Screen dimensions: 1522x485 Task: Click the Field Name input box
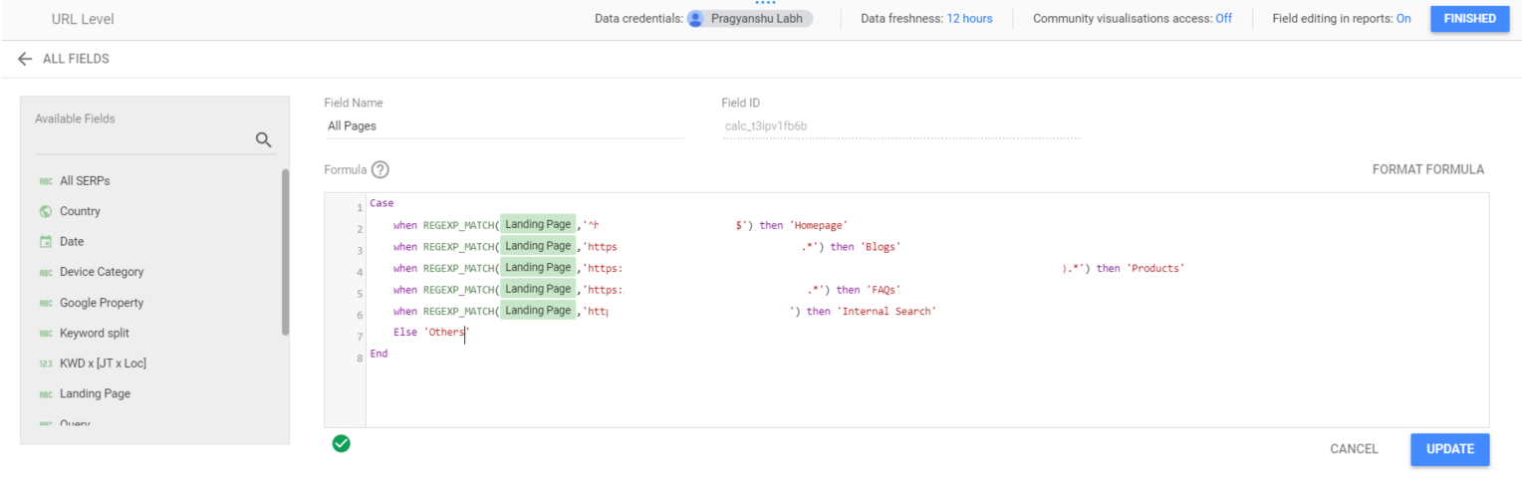pos(503,126)
